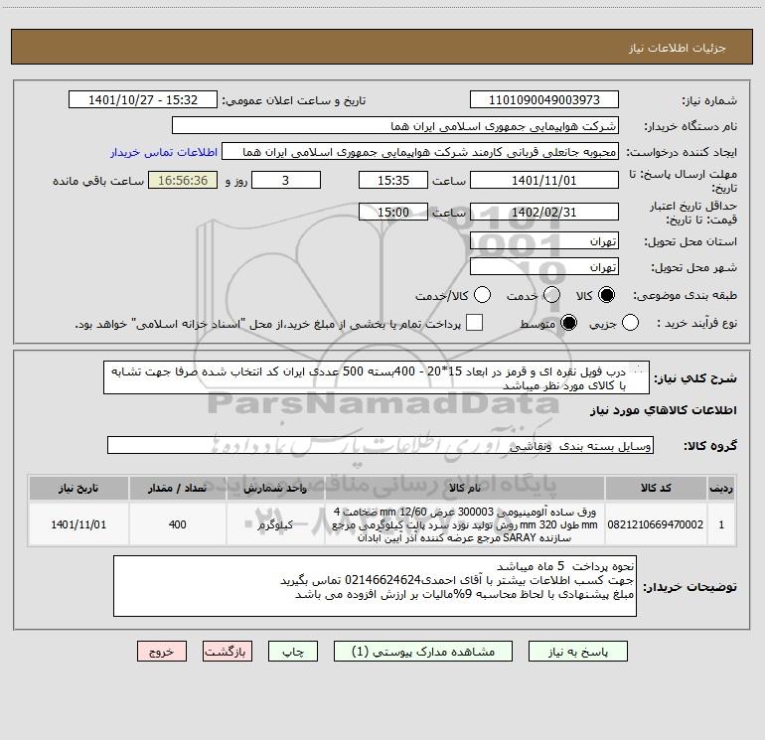Click the بازگشت back button
765x740 pixels.
click(x=228, y=652)
